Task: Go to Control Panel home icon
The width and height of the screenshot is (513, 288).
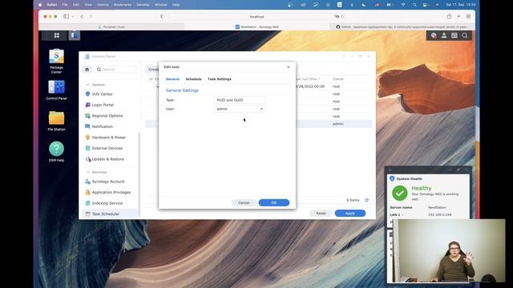Action: tap(87, 70)
